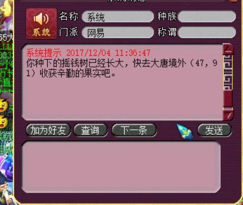This screenshot has height=205, width=243.
Task: Click the 发送 send button
Action: [214, 130]
